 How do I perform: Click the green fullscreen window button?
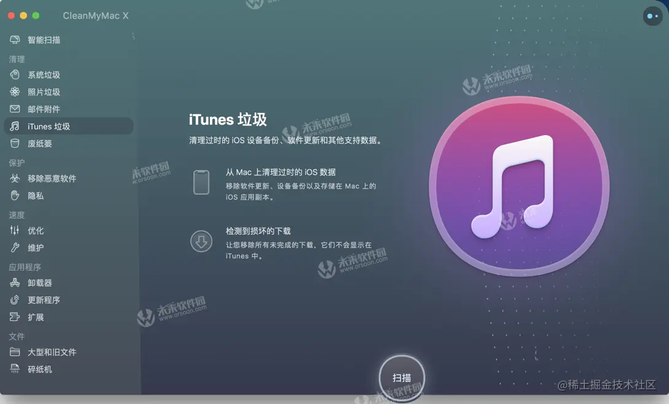(36, 16)
